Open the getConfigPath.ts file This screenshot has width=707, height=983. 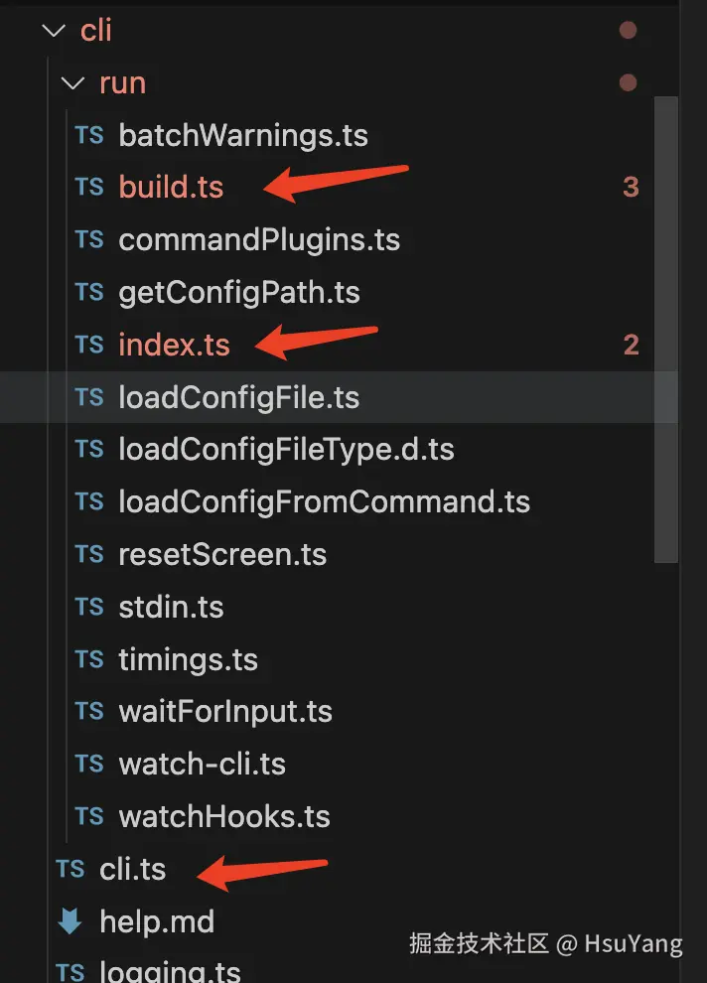click(238, 293)
